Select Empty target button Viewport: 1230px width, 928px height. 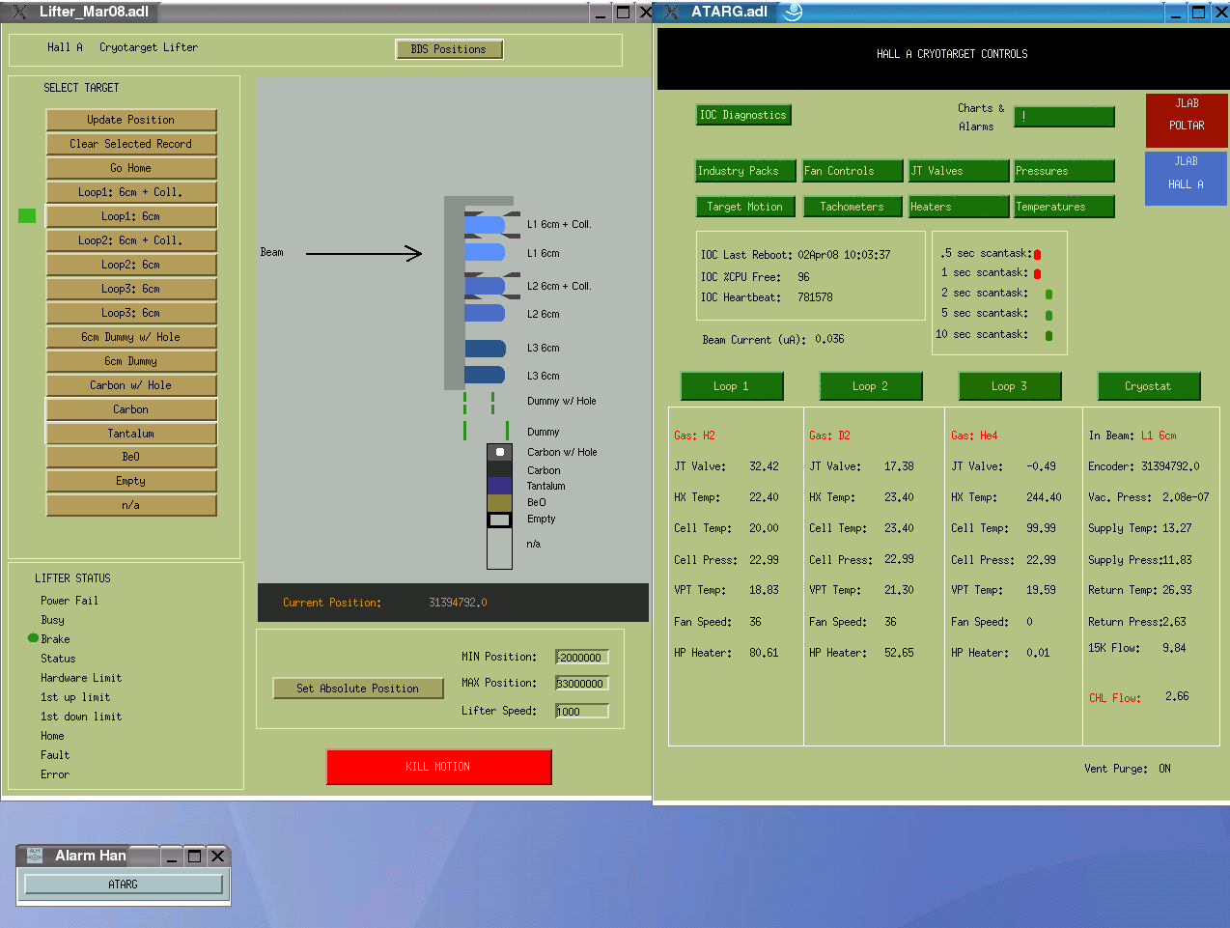pos(131,481)
